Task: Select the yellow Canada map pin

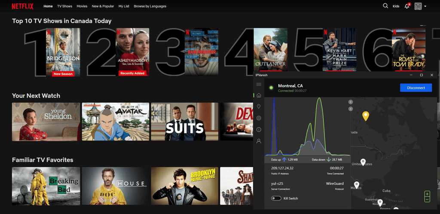Action: [x=365, y=116]
